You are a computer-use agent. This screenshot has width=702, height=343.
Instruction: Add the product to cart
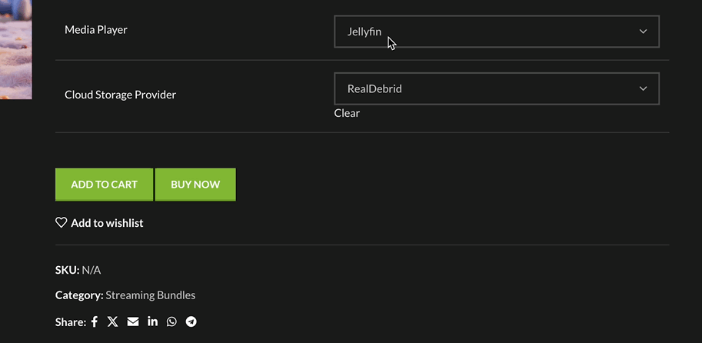pos(104,185)
